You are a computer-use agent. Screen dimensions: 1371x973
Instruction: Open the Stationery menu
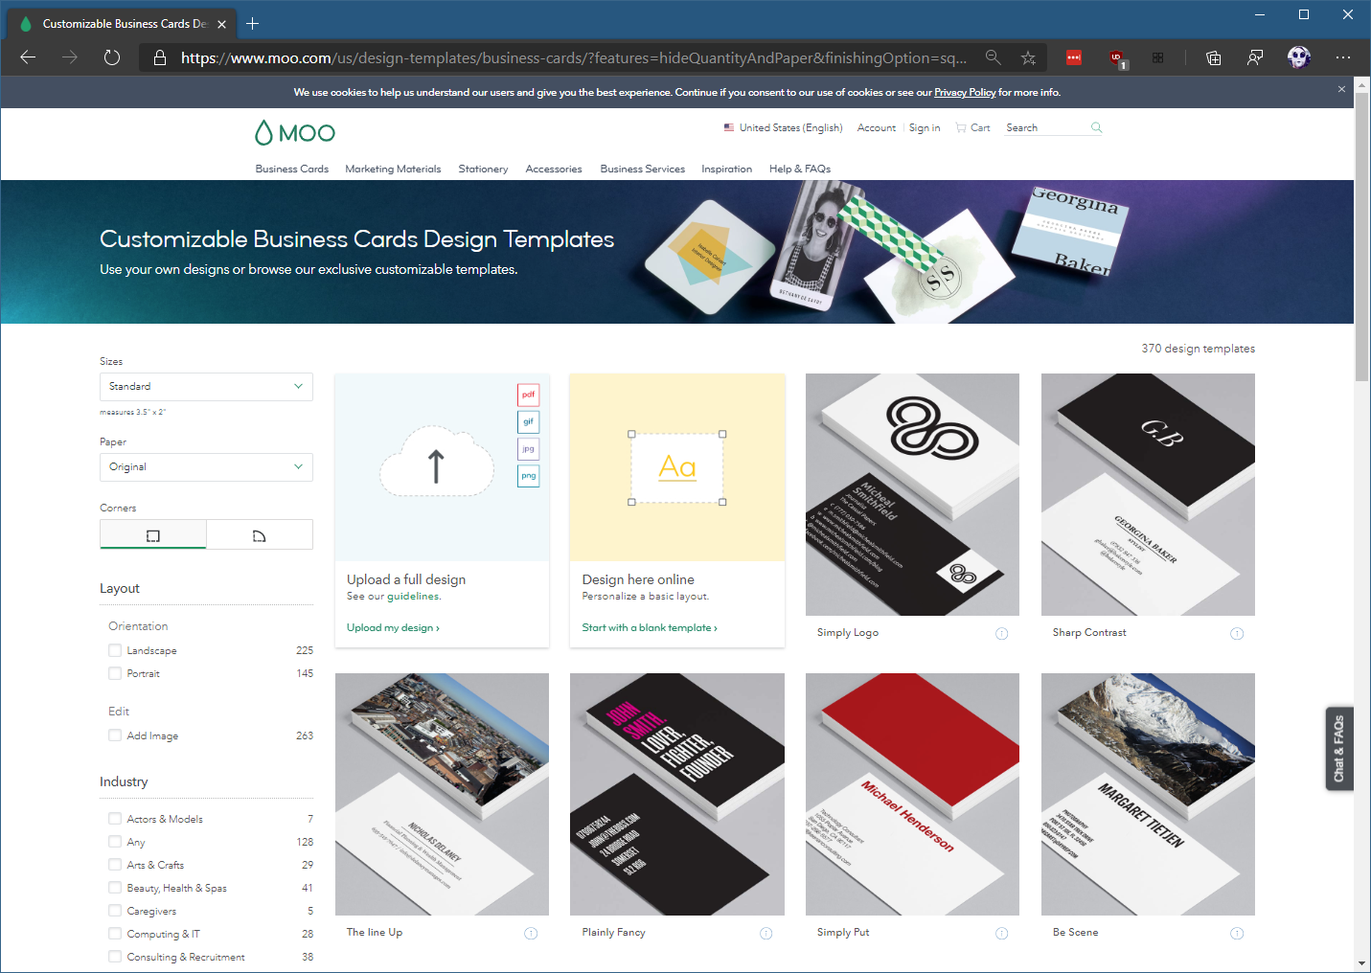(483, 169)
